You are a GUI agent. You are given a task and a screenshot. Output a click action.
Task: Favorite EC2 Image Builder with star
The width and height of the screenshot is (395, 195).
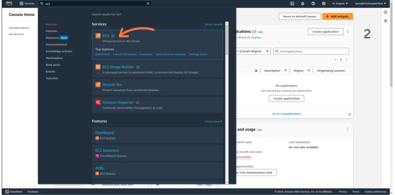point(138,67)
